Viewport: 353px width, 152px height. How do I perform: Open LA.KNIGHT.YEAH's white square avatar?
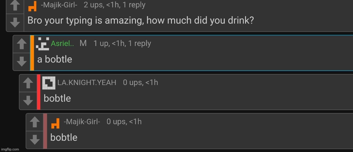(x=49, y=83)
